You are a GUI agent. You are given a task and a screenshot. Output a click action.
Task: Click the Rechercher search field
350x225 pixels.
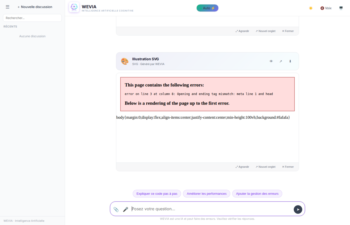coord(32,18)
